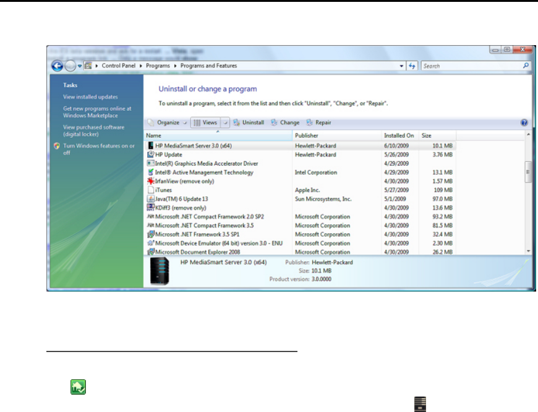
Task: Open the help question mark icon
Action: (x=524, y=123)
